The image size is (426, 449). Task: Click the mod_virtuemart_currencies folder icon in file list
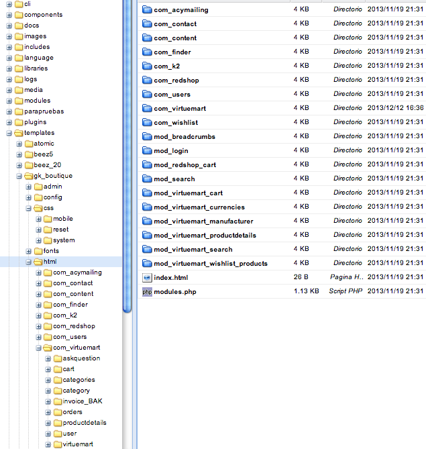point(147,207)
